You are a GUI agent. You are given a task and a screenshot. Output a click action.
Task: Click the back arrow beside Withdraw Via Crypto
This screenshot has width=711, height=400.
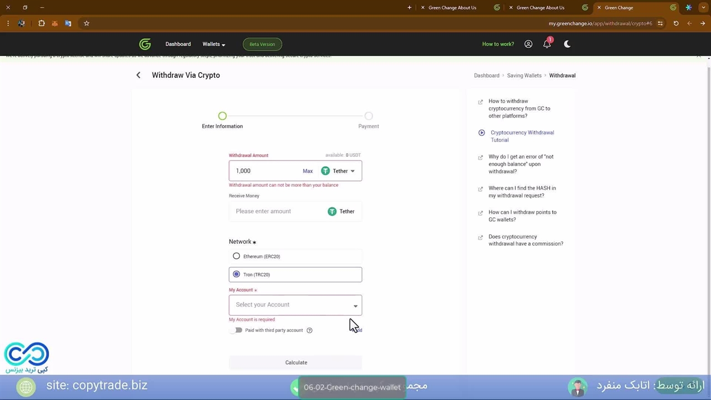coord(138,75)
